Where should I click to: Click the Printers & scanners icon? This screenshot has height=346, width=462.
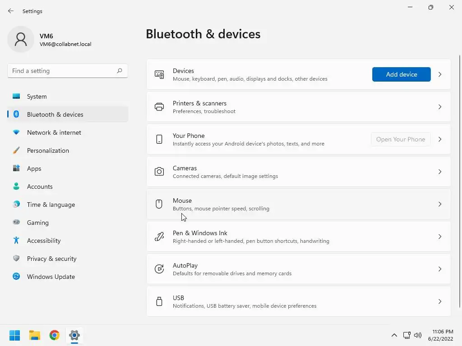pos(159,107)
